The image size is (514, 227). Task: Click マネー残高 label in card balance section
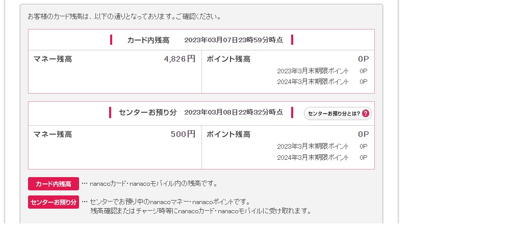click(53, 59)
